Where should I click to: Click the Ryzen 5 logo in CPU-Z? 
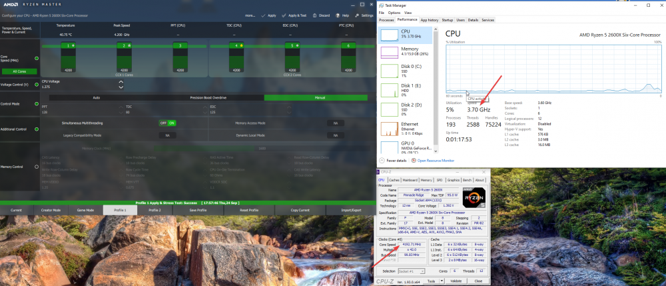point(474,197)
